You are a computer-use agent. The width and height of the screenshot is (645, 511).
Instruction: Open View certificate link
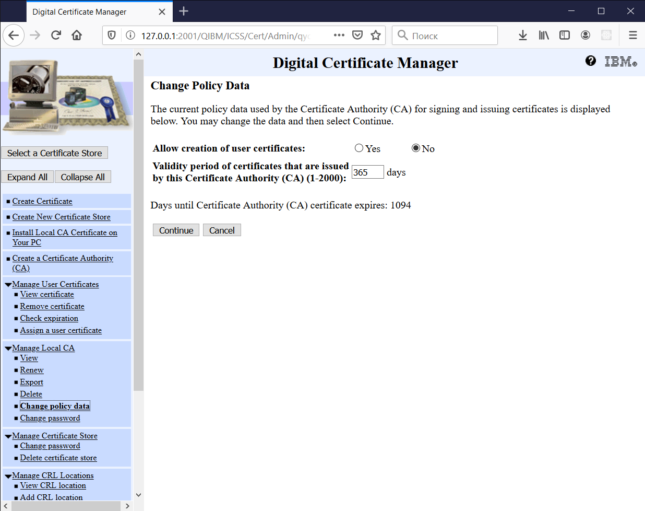[47, 294]
